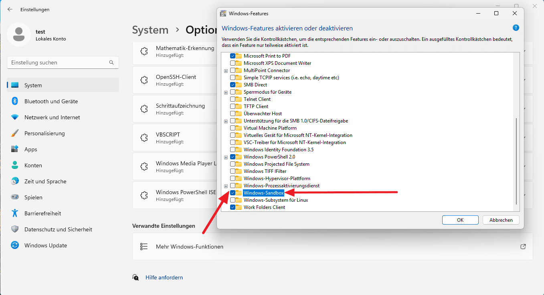Open the Hilfe anfordern link
This screenshot has height=295, width=544.
(x=164, y=277)
